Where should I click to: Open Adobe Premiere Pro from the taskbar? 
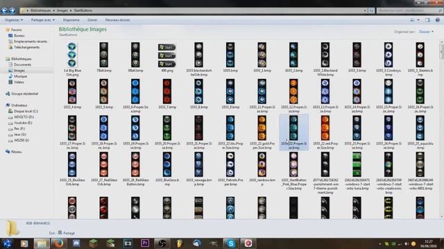click(x=145, y=243)
